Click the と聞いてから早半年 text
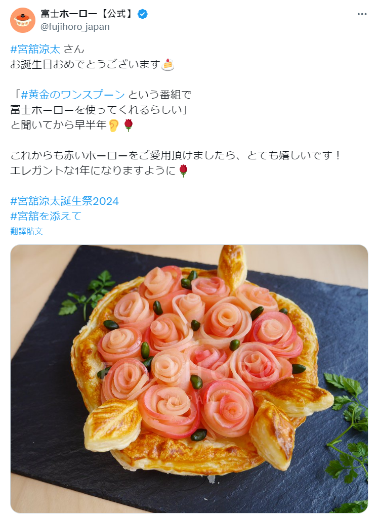This screenshot has height=515, width=378. 59,125
